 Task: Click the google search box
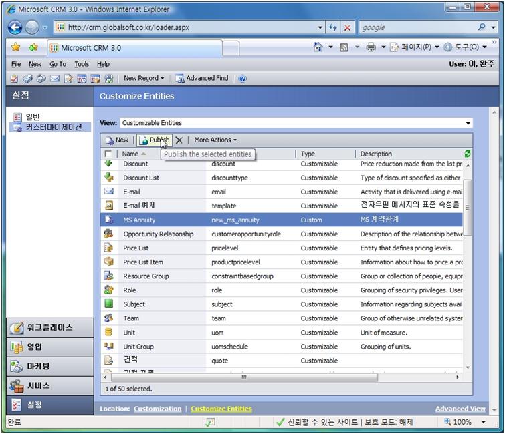pyautogui.click(x=418, y=27)
